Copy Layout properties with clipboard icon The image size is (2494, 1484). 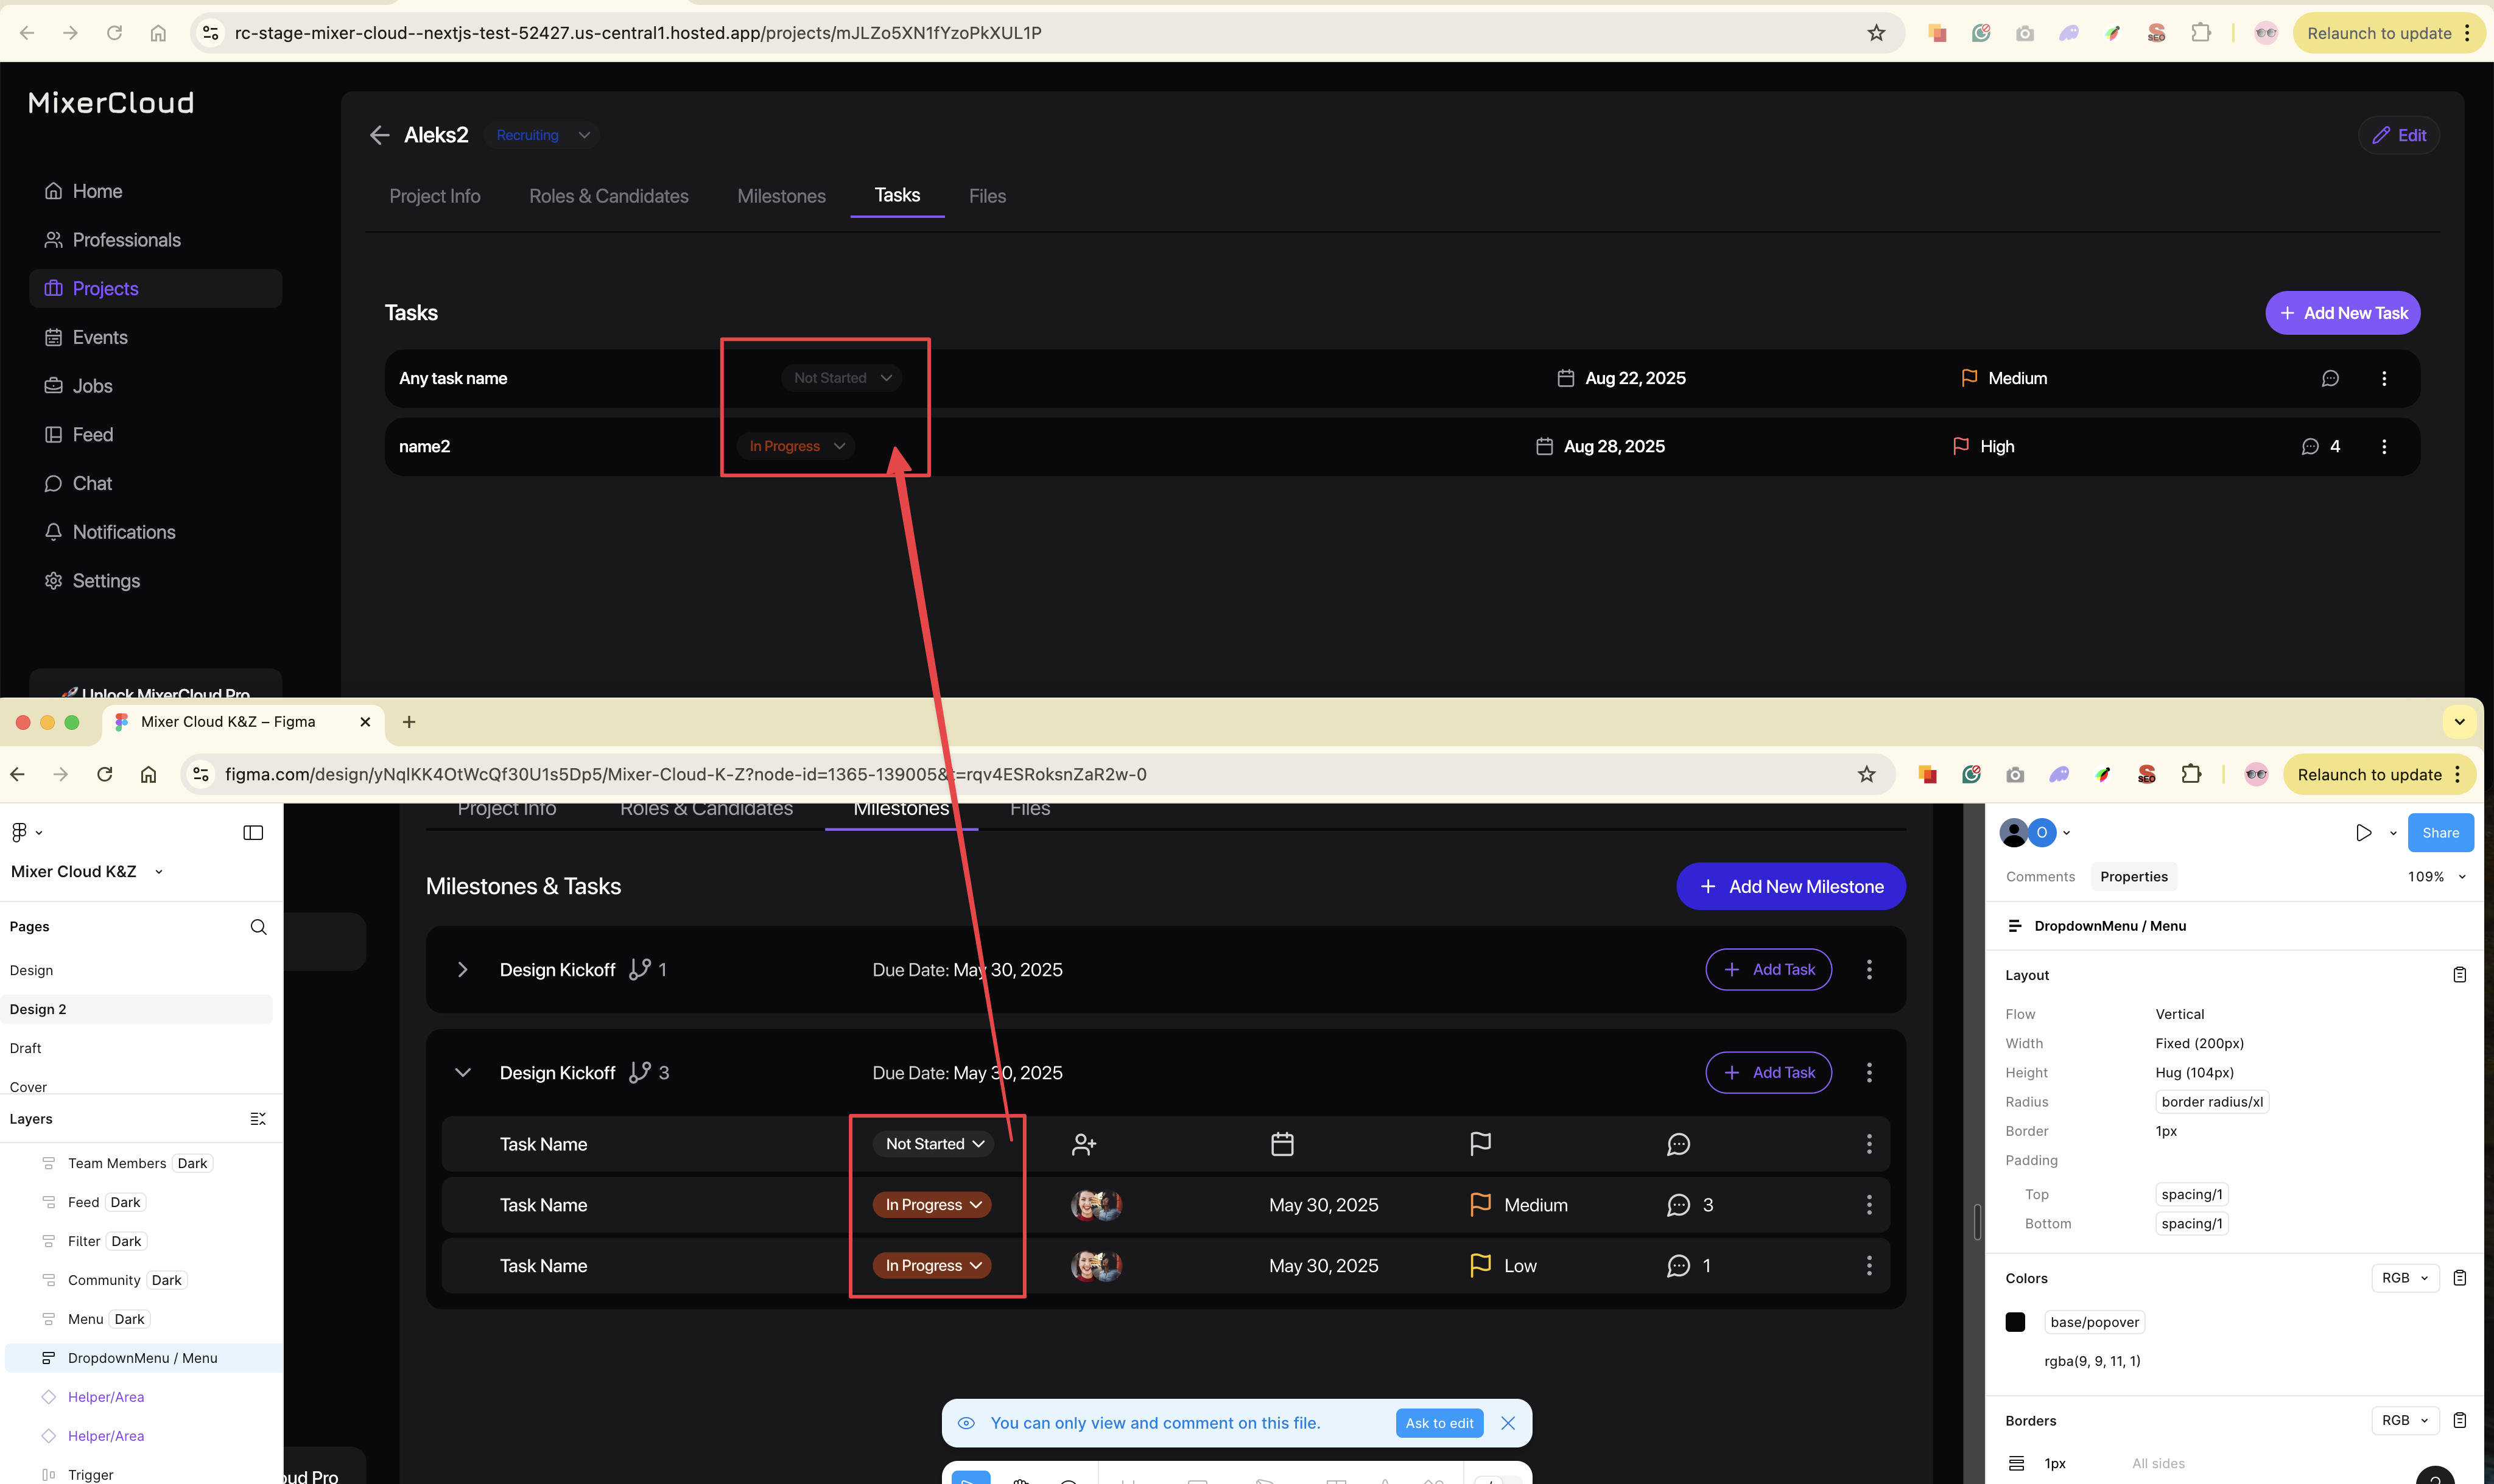pos(2459,975)
